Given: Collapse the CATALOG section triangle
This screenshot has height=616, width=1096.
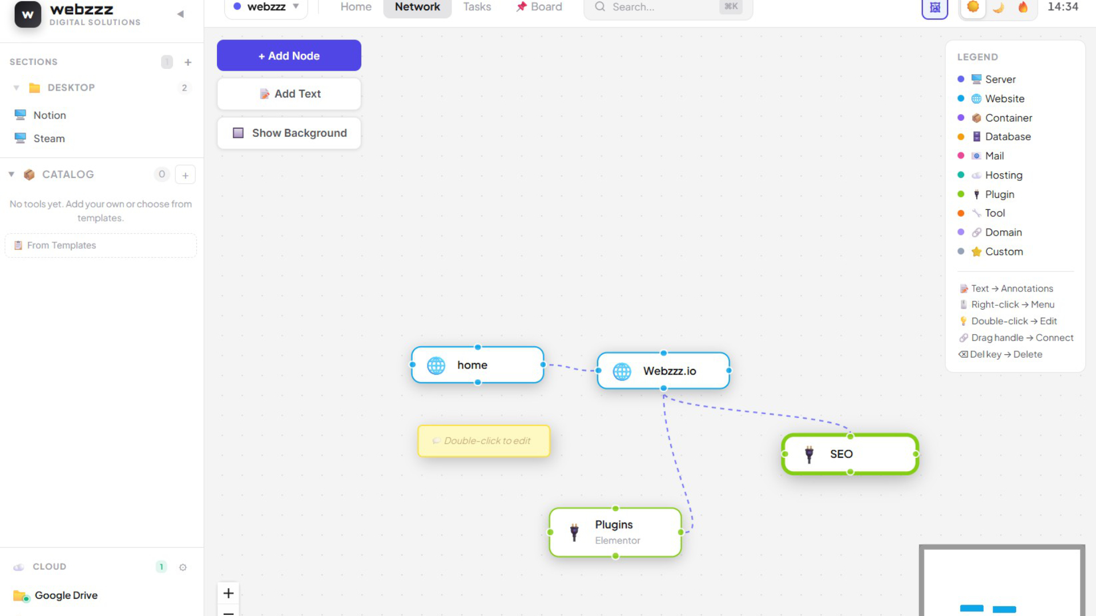Looking at the screenshot, I should 11,175.
